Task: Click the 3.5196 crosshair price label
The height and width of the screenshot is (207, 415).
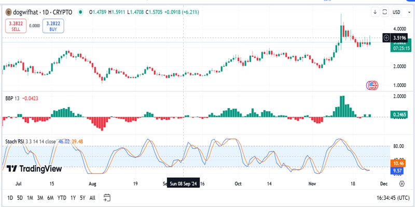Action: pos(399,38)
